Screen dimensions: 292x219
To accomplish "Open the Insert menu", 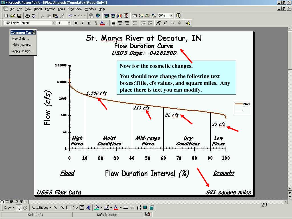I will (x=38, y=9).
